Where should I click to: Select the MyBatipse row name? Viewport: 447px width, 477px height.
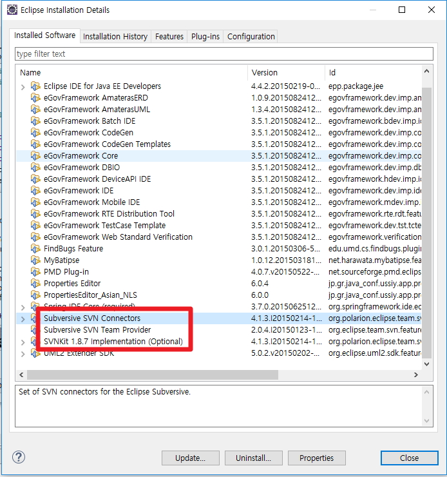(x=61, y=260)
